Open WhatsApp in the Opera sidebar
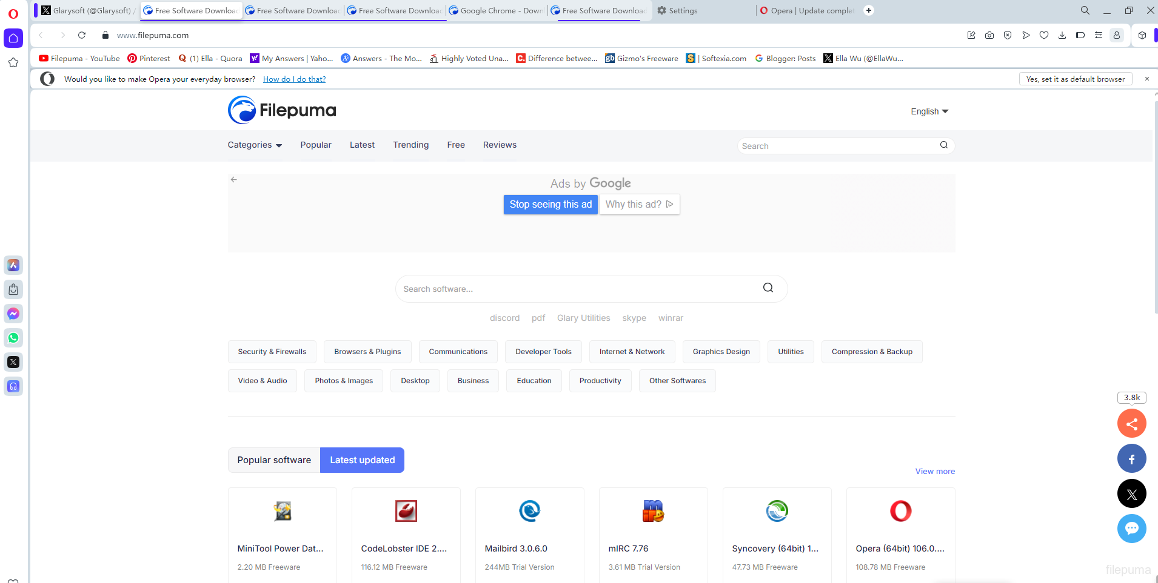 point(13,338)
